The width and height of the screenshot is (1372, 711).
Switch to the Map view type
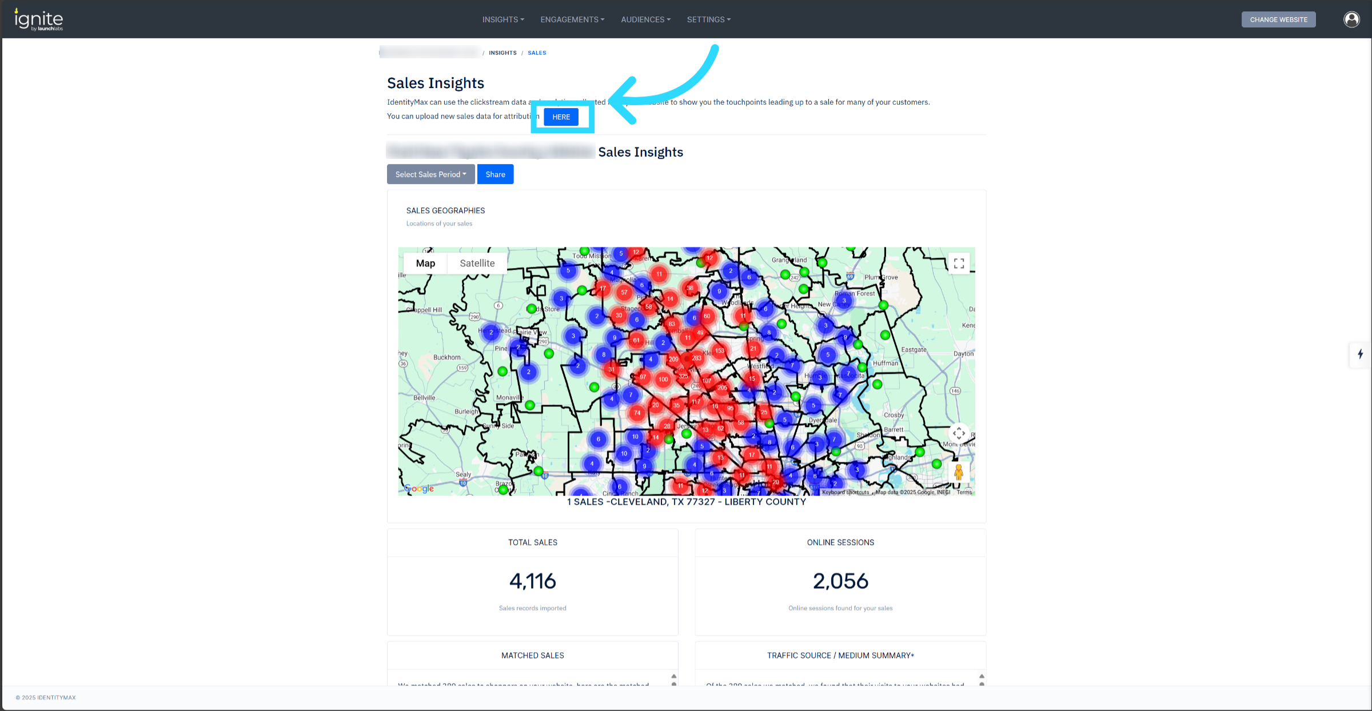coord(425,263)
